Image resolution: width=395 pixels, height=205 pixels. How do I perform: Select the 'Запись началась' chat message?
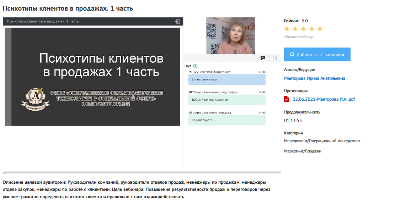226,79
